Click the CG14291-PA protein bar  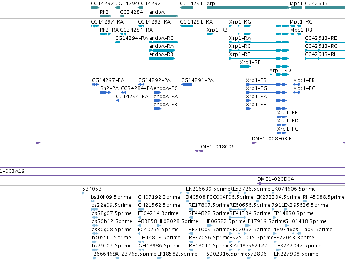186,84
